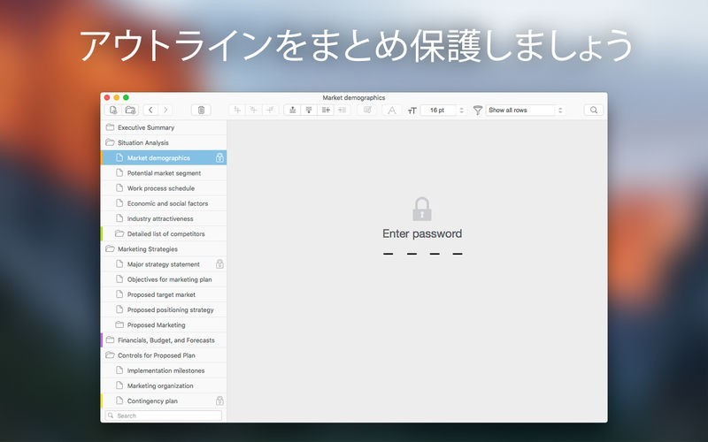708x442 pixels.
Task: Go back with the left chevron
Action: coord(150,110)
